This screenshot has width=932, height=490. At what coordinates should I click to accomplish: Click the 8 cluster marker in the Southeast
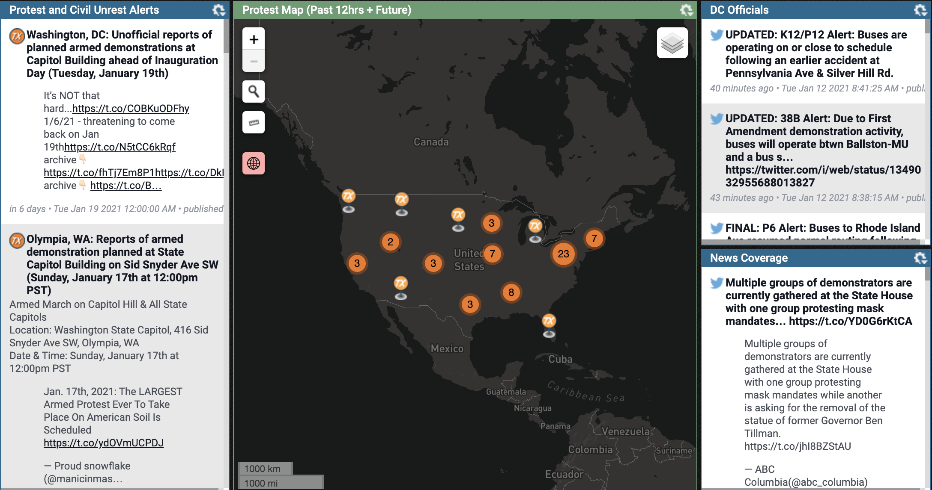pyautogui.click(x=511, y=292)
